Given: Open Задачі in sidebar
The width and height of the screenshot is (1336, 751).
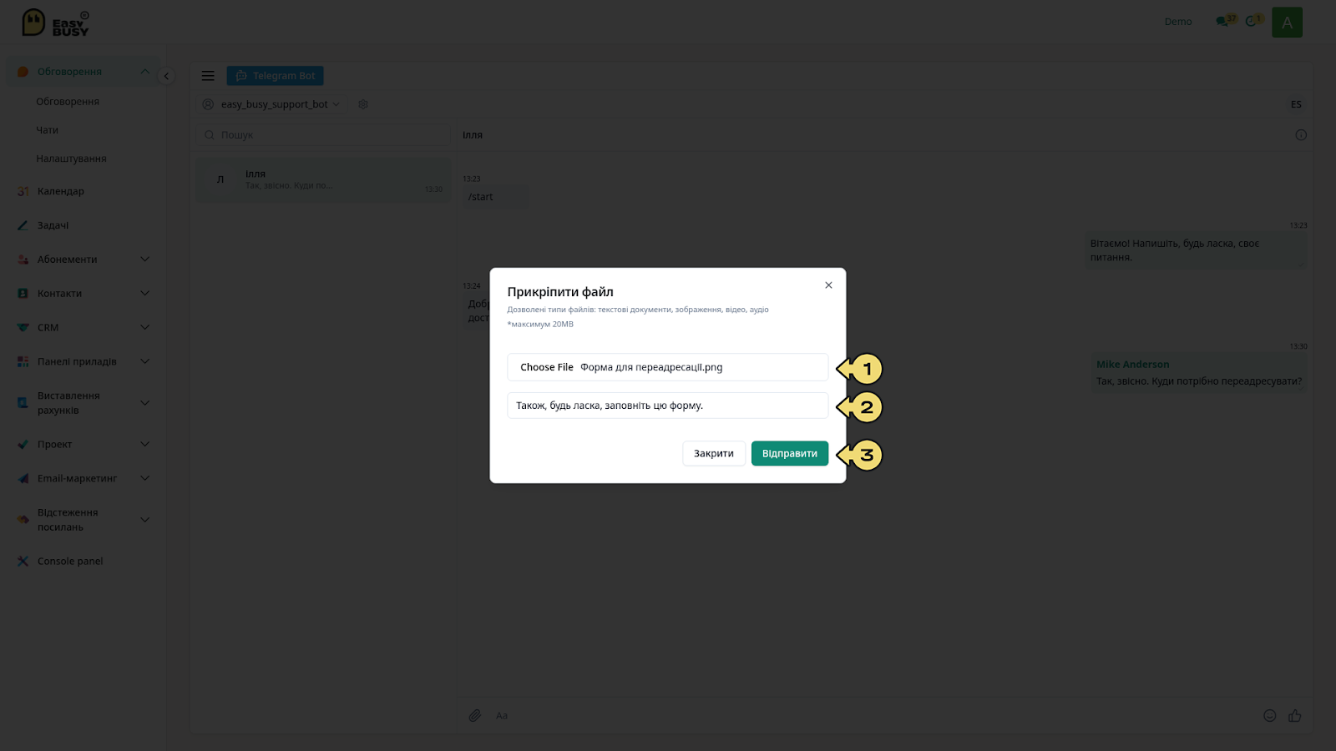Looking at the screenshot, I should 53,225.
